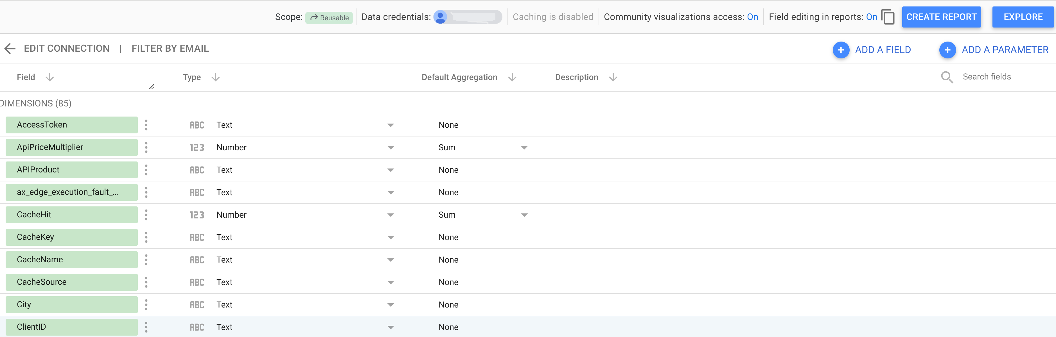
Task: Expand the Default Aggregation dropdown for CacheHit
Action: [x=525, y=215]
